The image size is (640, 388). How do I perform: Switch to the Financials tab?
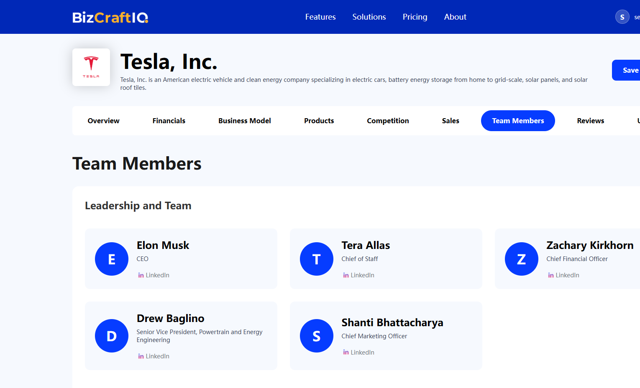tap(169, 121)
